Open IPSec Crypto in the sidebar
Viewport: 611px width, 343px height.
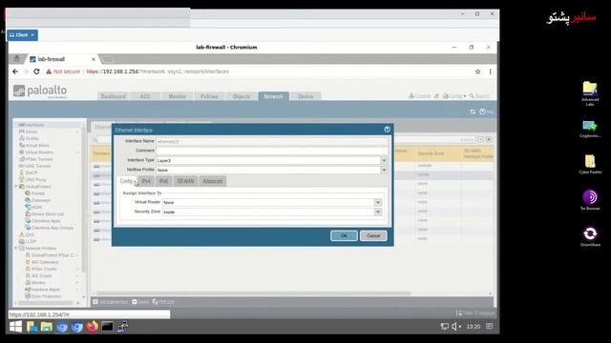tap(44, 269)
